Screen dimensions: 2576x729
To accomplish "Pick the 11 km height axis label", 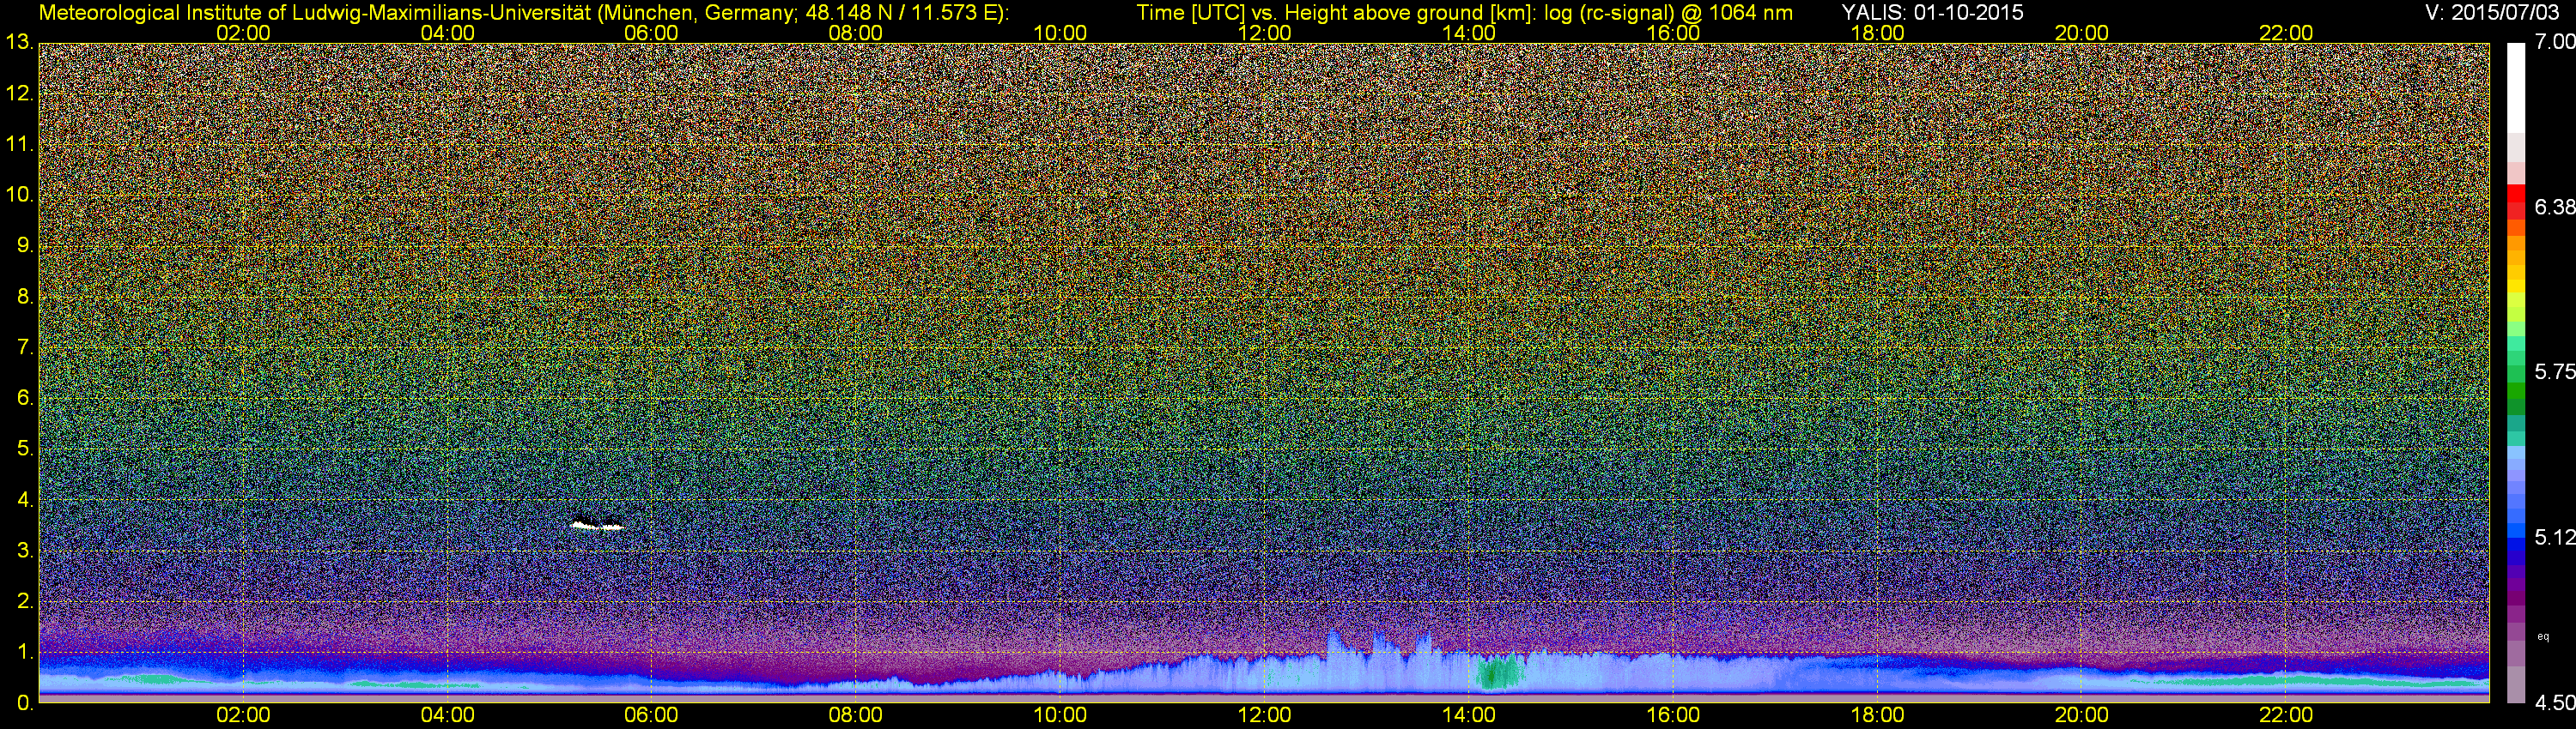I will coord(19,145).
